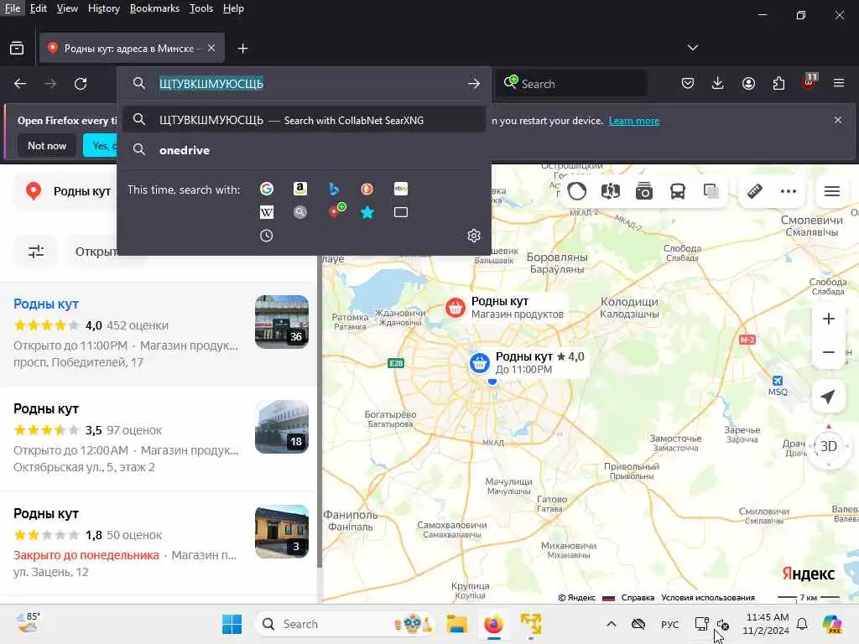Image resolution: width=859 pixels, height=644 pixels.
Task: Open the Справка link on the map
Action: (638, 597)
